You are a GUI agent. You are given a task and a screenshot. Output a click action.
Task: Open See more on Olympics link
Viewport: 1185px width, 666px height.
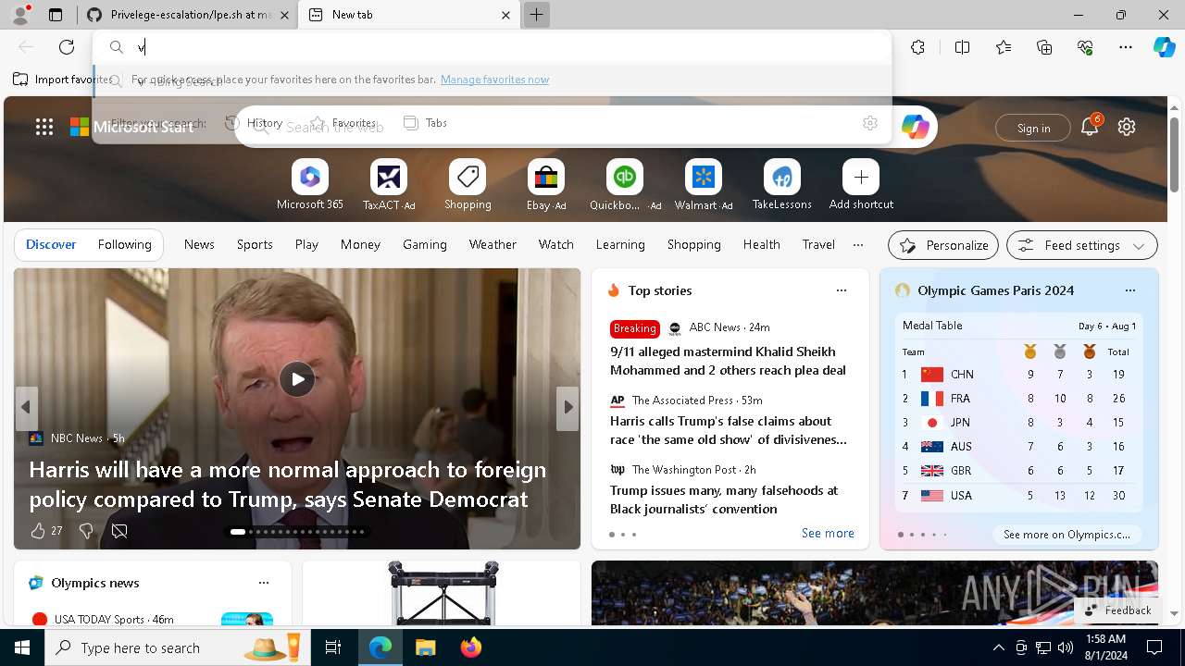[x=1066, y=535]
